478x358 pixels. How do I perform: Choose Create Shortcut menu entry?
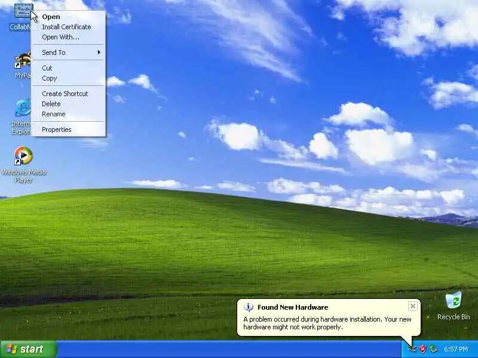69,94
